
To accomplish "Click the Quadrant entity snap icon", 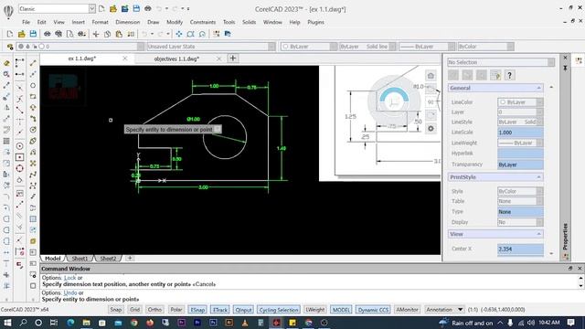I will (20, 168).
